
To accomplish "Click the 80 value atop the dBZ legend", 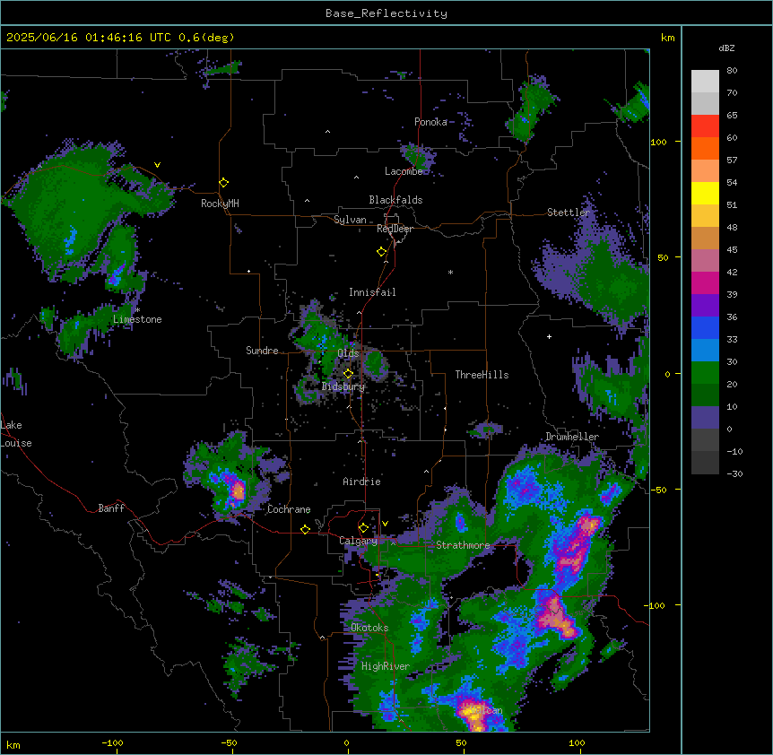I will pos(732,71).
